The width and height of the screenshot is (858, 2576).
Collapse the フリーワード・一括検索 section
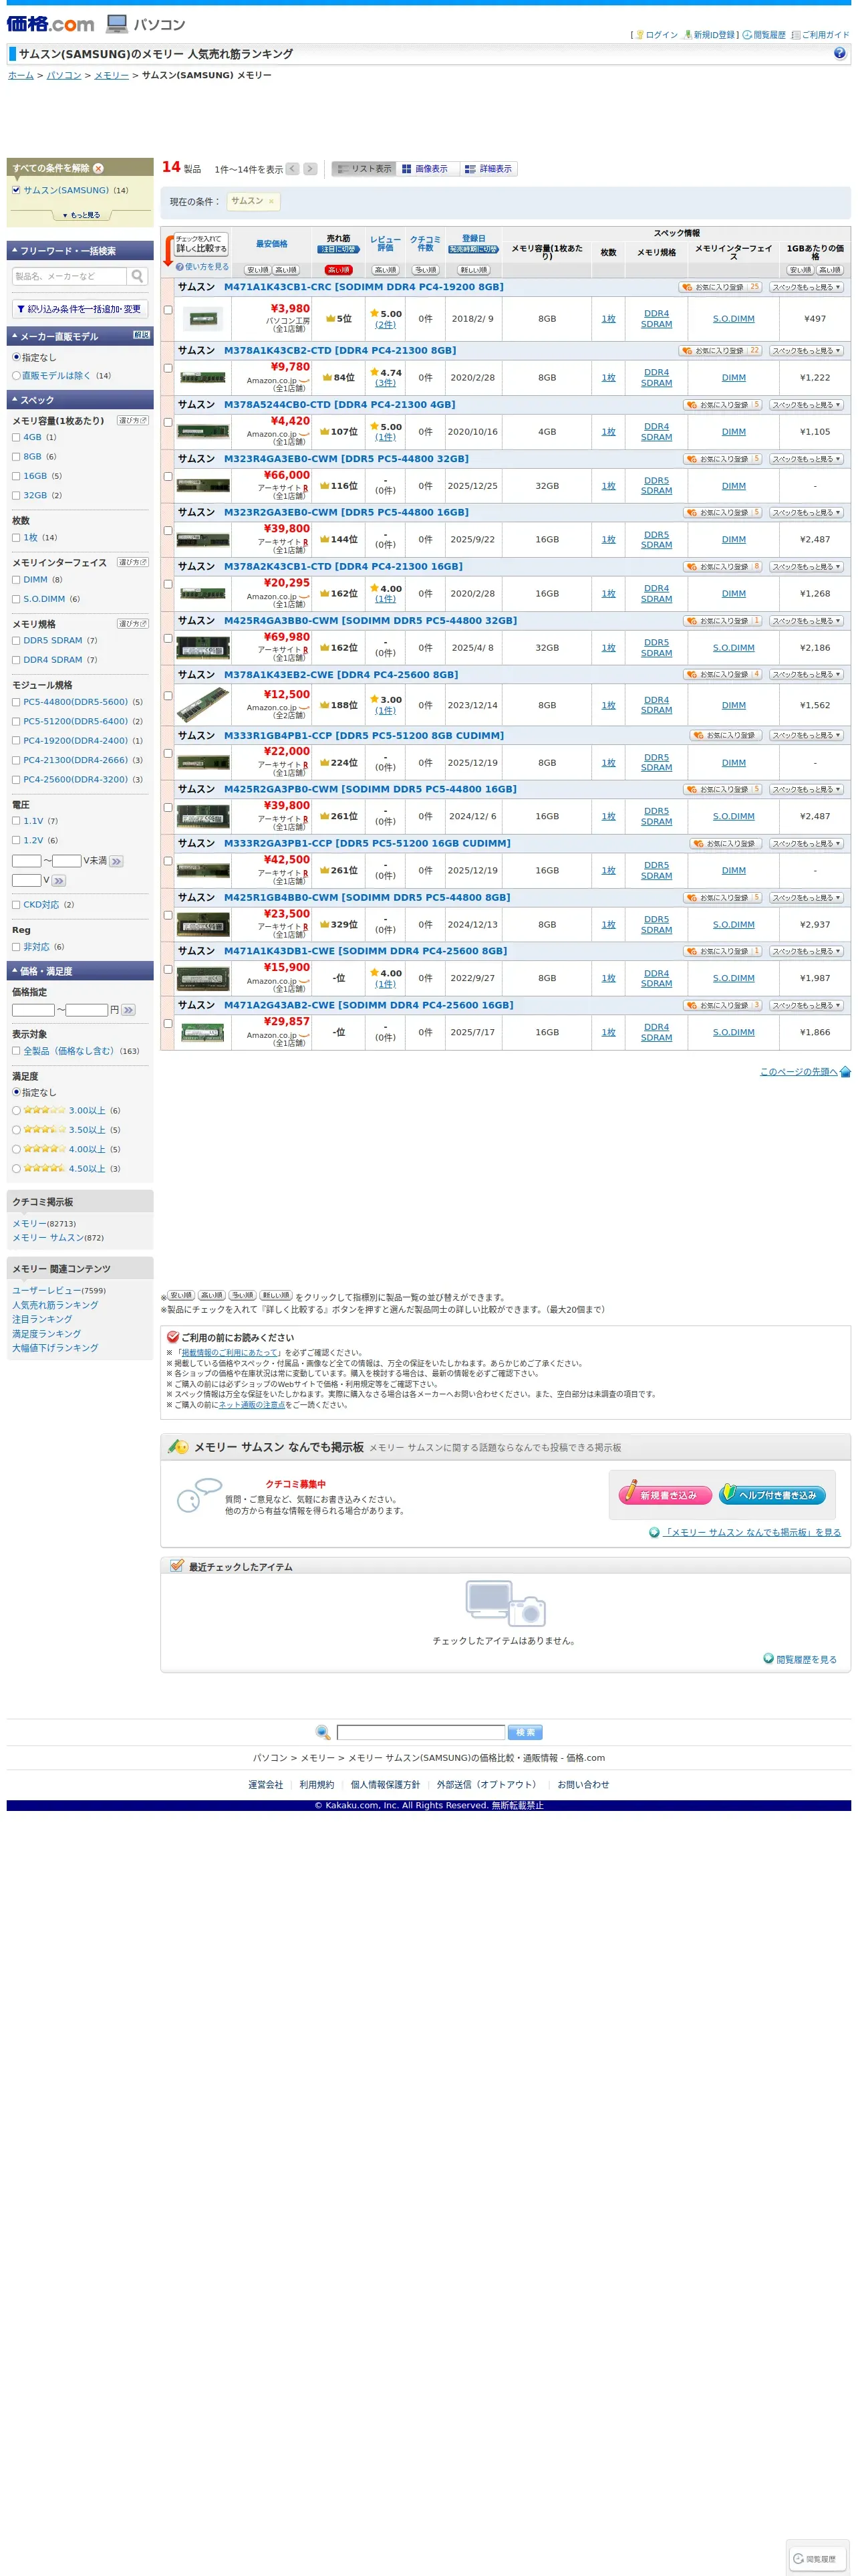pyautogui.click(x=80, y=251)
